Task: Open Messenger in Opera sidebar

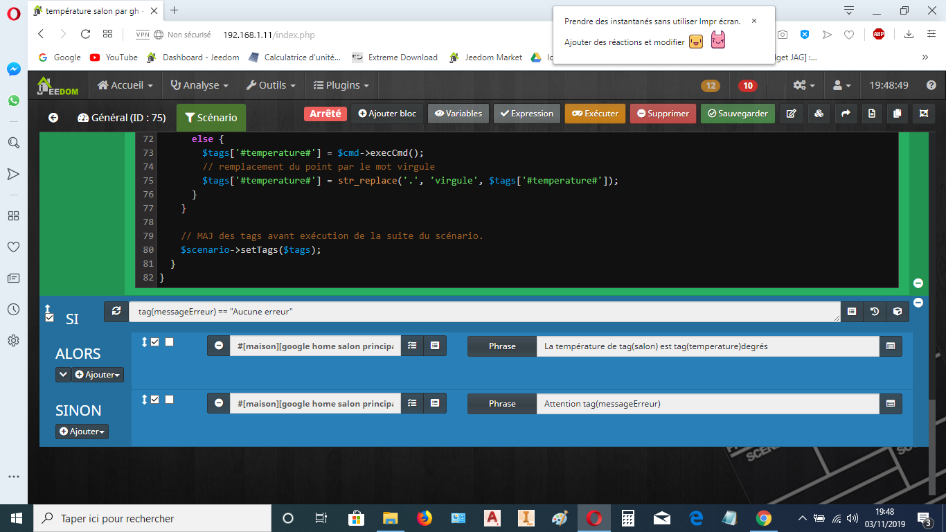Action: tap(14, 69)
